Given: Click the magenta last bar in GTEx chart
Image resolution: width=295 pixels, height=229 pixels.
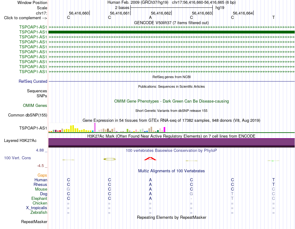Looking at the screenshot, I should point(165,130).
